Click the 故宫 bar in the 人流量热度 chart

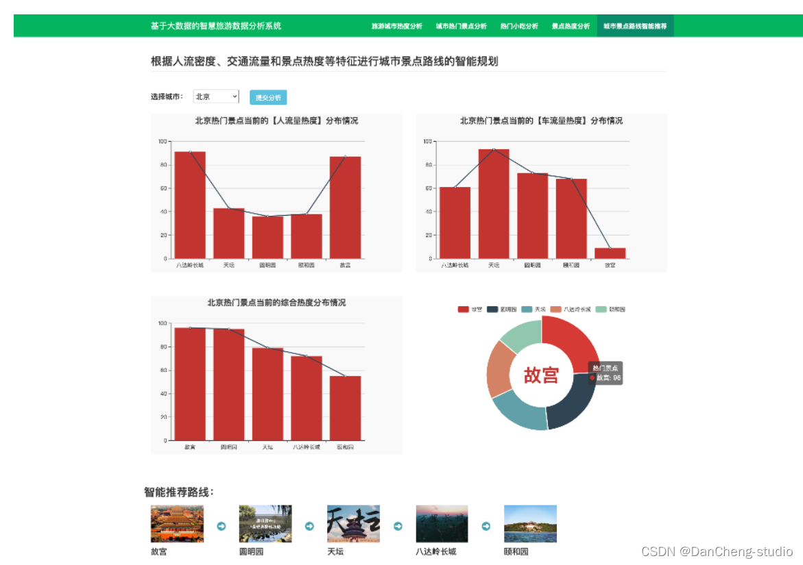(345, 208)
